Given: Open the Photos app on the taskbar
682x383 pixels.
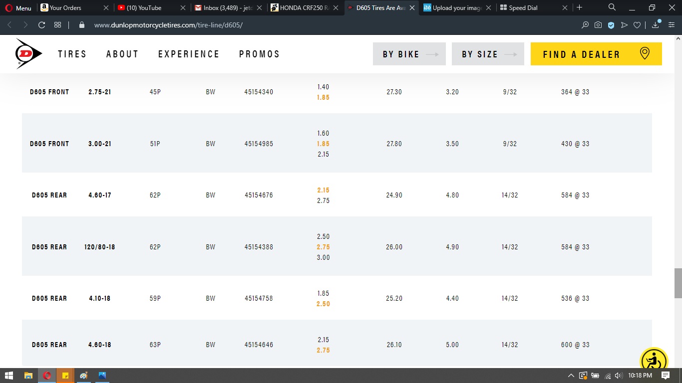Looking at the screenshot, I should (102, 375).
